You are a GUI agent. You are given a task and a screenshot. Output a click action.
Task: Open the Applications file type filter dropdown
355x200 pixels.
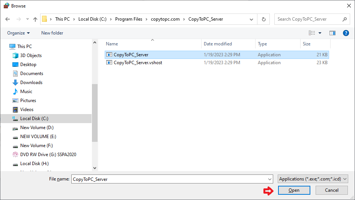(313, 179)
